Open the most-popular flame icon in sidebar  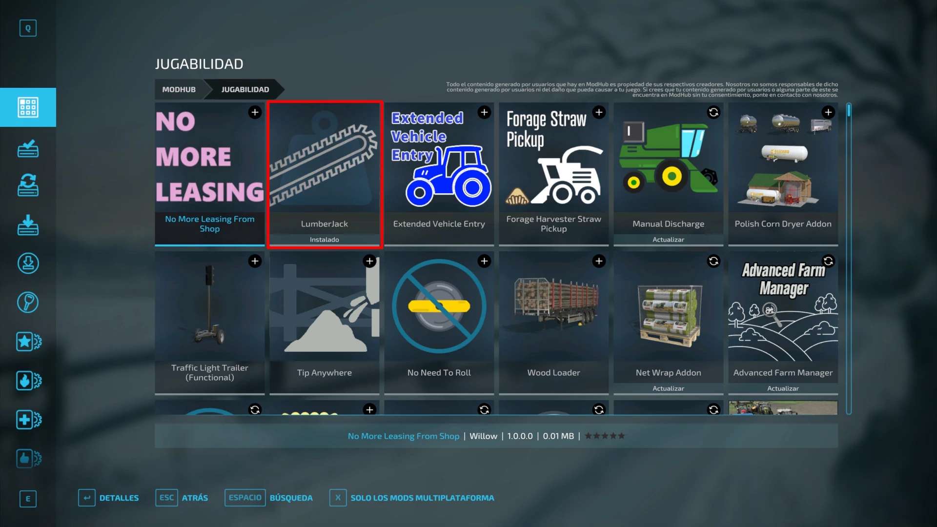click(28, 381)
